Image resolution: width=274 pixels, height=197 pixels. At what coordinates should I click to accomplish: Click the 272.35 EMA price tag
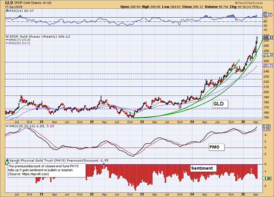[268, 55]
